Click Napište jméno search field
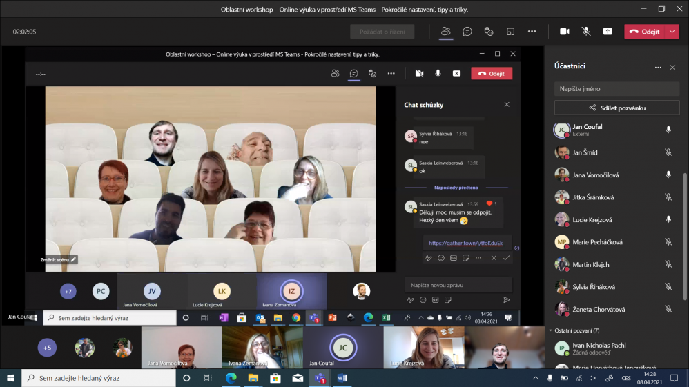The width and height of the screenshot is (689, 387). coord(617,89)
